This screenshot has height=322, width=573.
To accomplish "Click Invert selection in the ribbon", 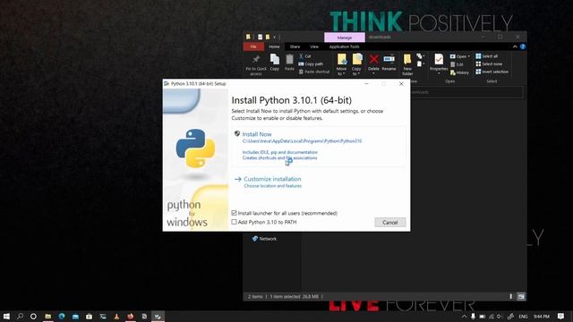I will (x=492, y=72).
